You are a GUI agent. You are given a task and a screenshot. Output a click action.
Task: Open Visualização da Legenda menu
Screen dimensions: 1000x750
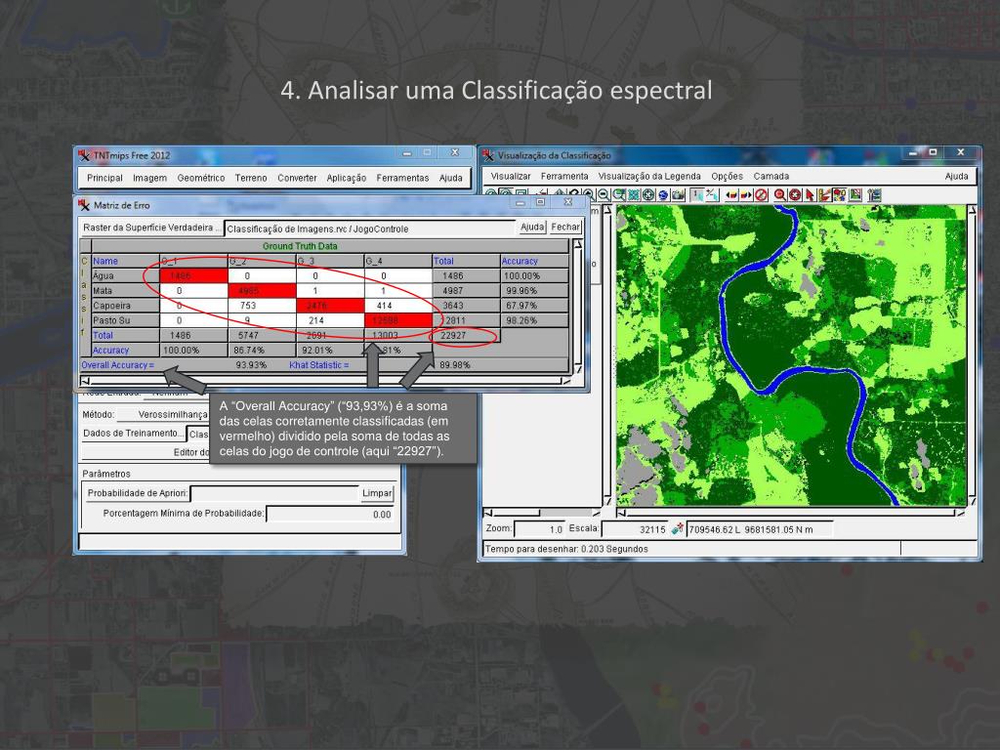[649, 176]
